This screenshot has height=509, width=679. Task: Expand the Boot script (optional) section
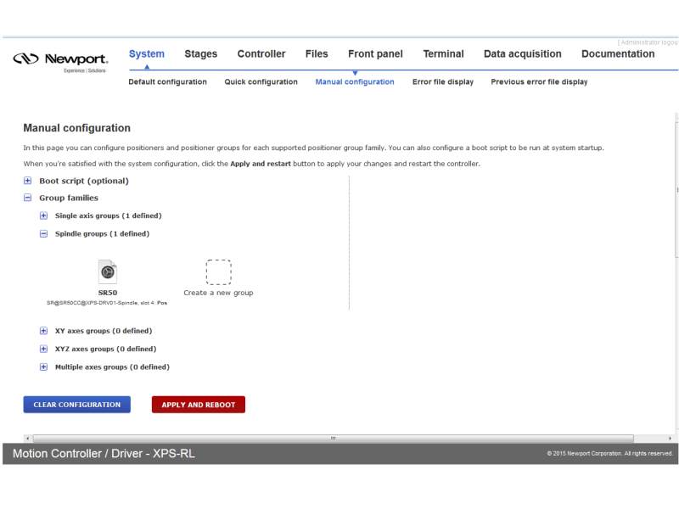28,181
